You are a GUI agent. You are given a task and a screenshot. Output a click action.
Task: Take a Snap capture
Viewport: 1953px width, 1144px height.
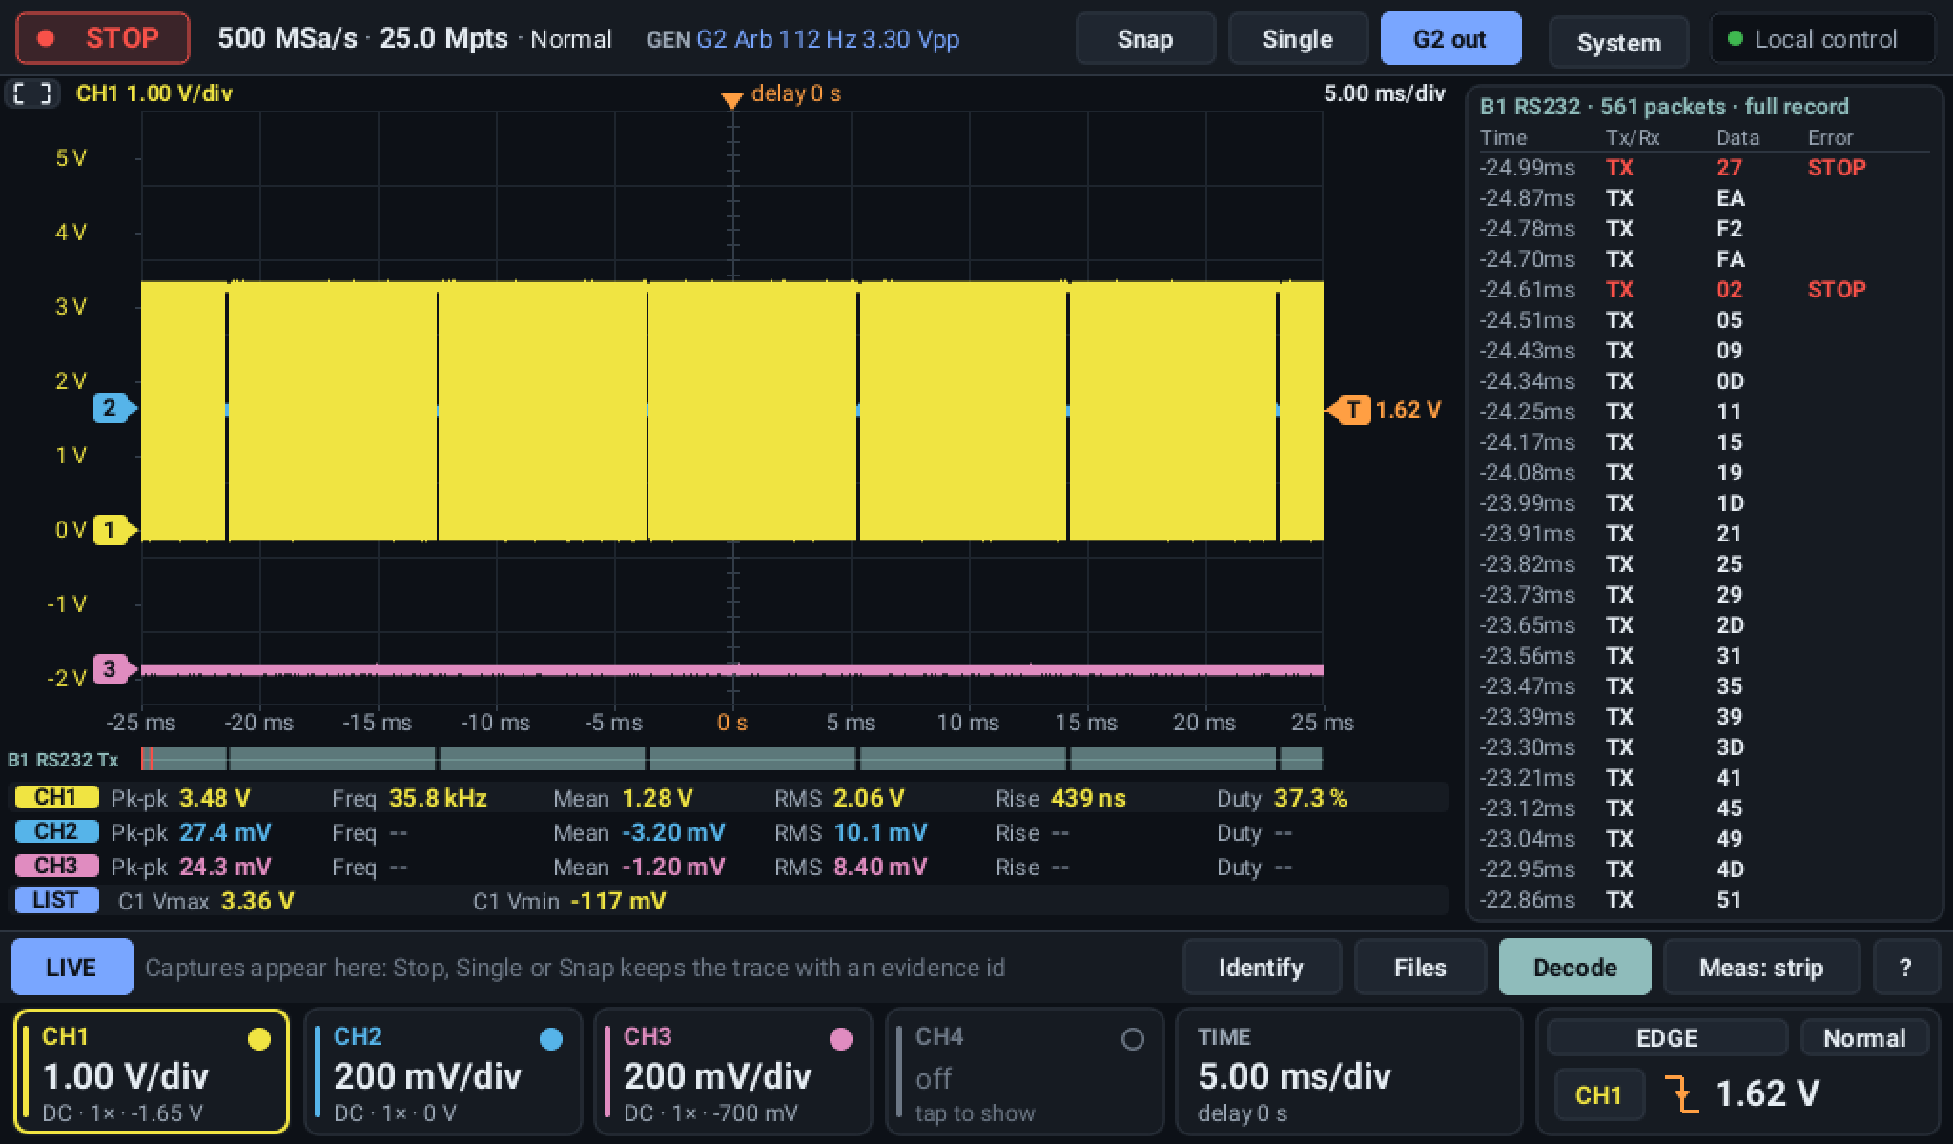[1145, 39]
